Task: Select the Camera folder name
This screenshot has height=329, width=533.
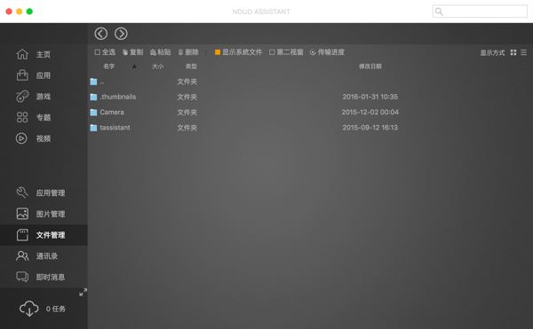Action: pyautogui.click(x=112, y=113)
